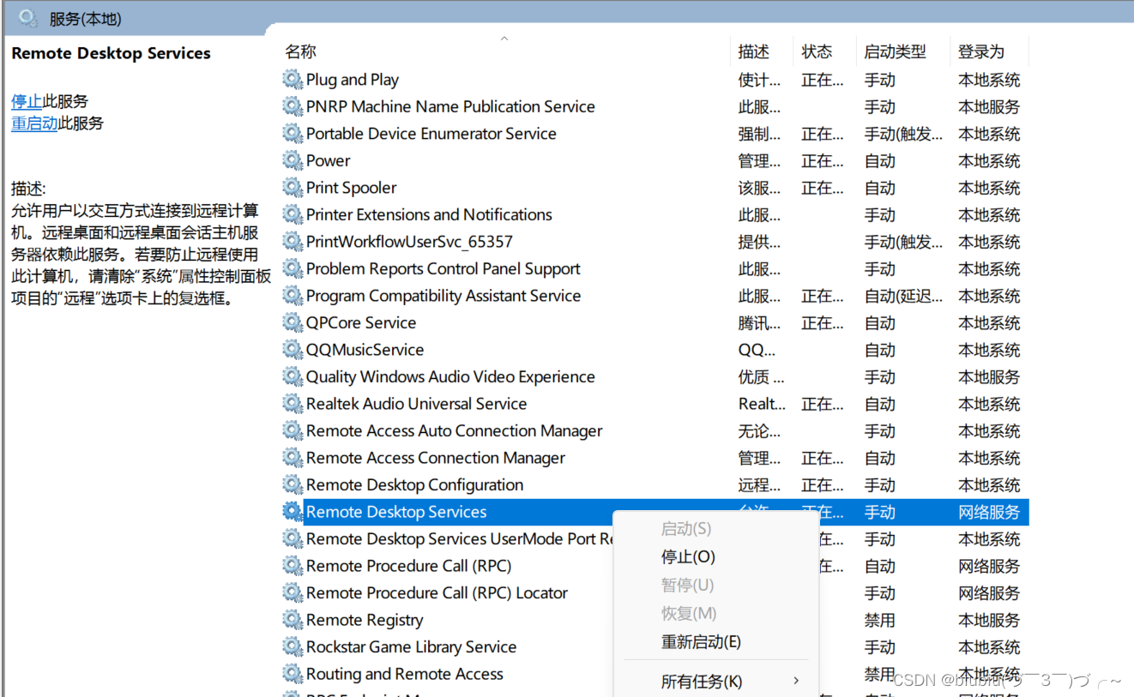The width and height of the screenshot is (1134, 697).
Task: Select the QPCore Service name
Action: [x=361, y=322]
